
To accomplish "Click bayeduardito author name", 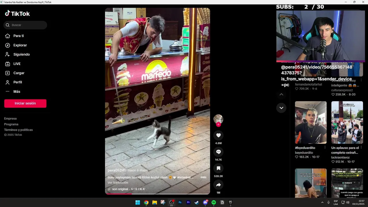I will (x=304, y=153).
